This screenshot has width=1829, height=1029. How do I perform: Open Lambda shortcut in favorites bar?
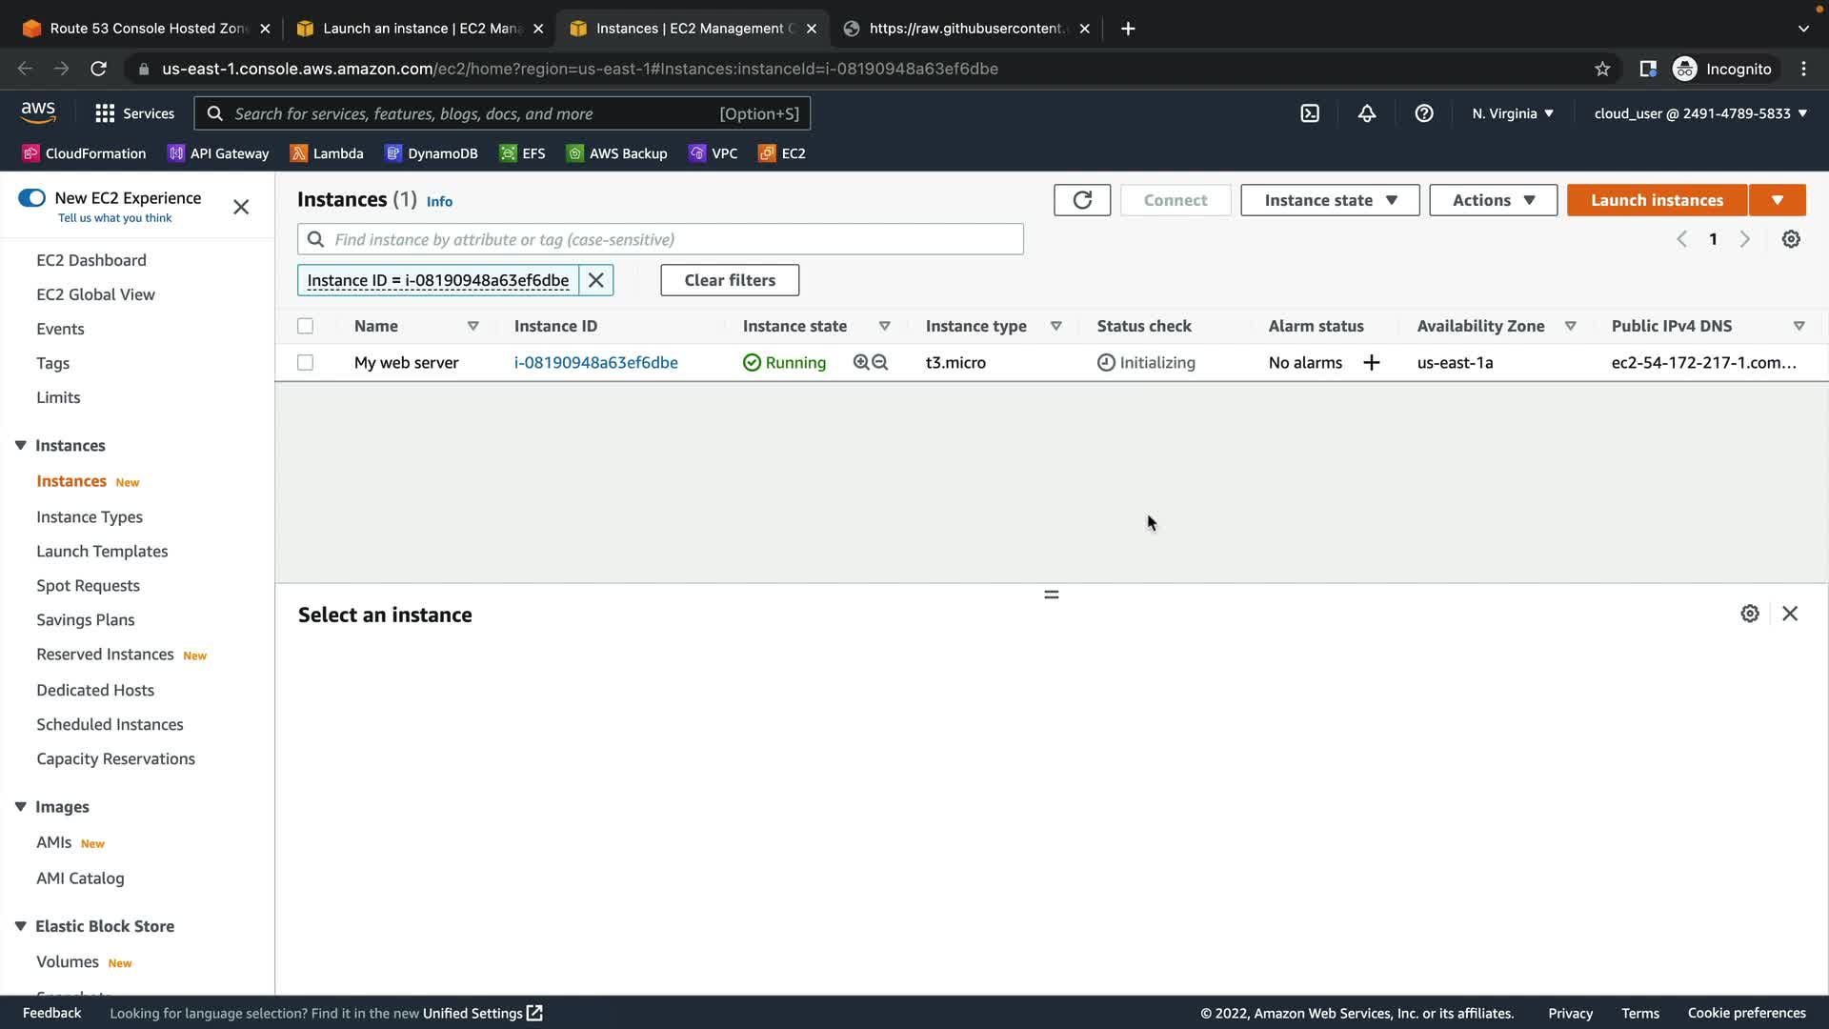(327, 153)
